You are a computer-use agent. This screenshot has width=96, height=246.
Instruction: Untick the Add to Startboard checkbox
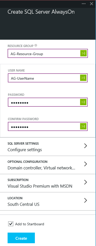[x=11, y=224]
